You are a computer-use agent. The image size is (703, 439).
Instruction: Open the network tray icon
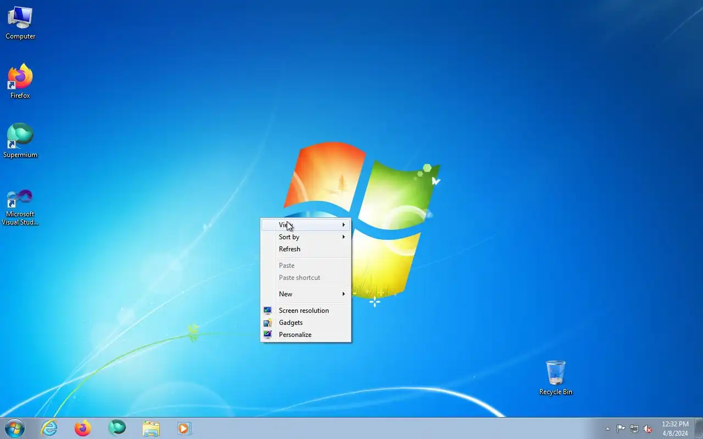point(634,429)
